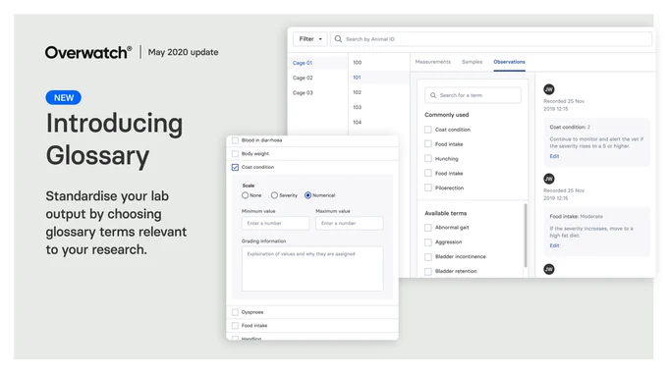
Task: Switch to the Samples tab
Action: pos(473,62)
